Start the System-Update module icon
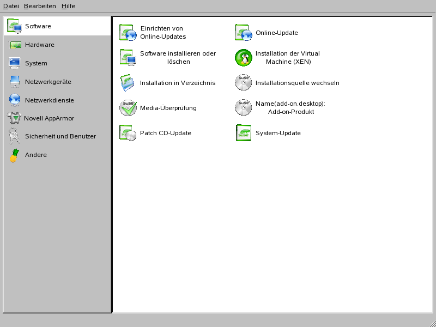 (x=244, y=133)
